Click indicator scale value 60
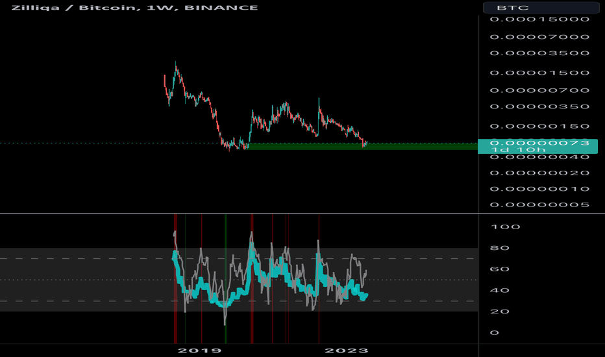The height and width of the screenshot is (357, 605). pyautogui.click(x=500, y=269)
